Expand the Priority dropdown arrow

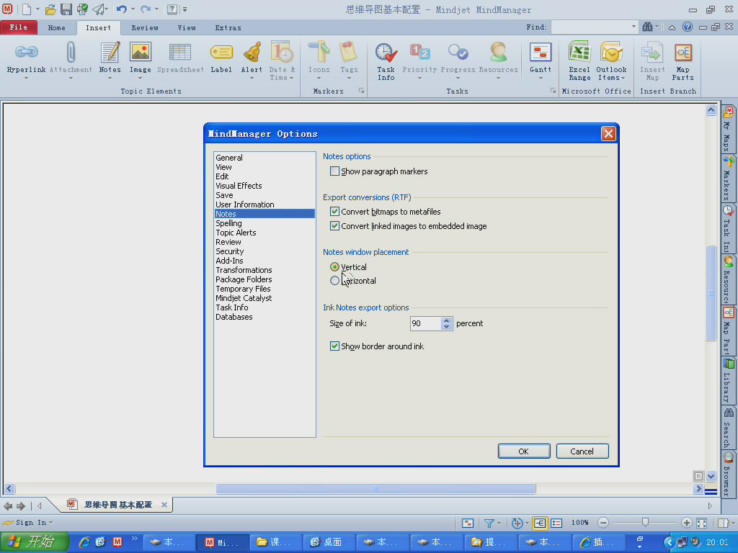tap(419, 78)
